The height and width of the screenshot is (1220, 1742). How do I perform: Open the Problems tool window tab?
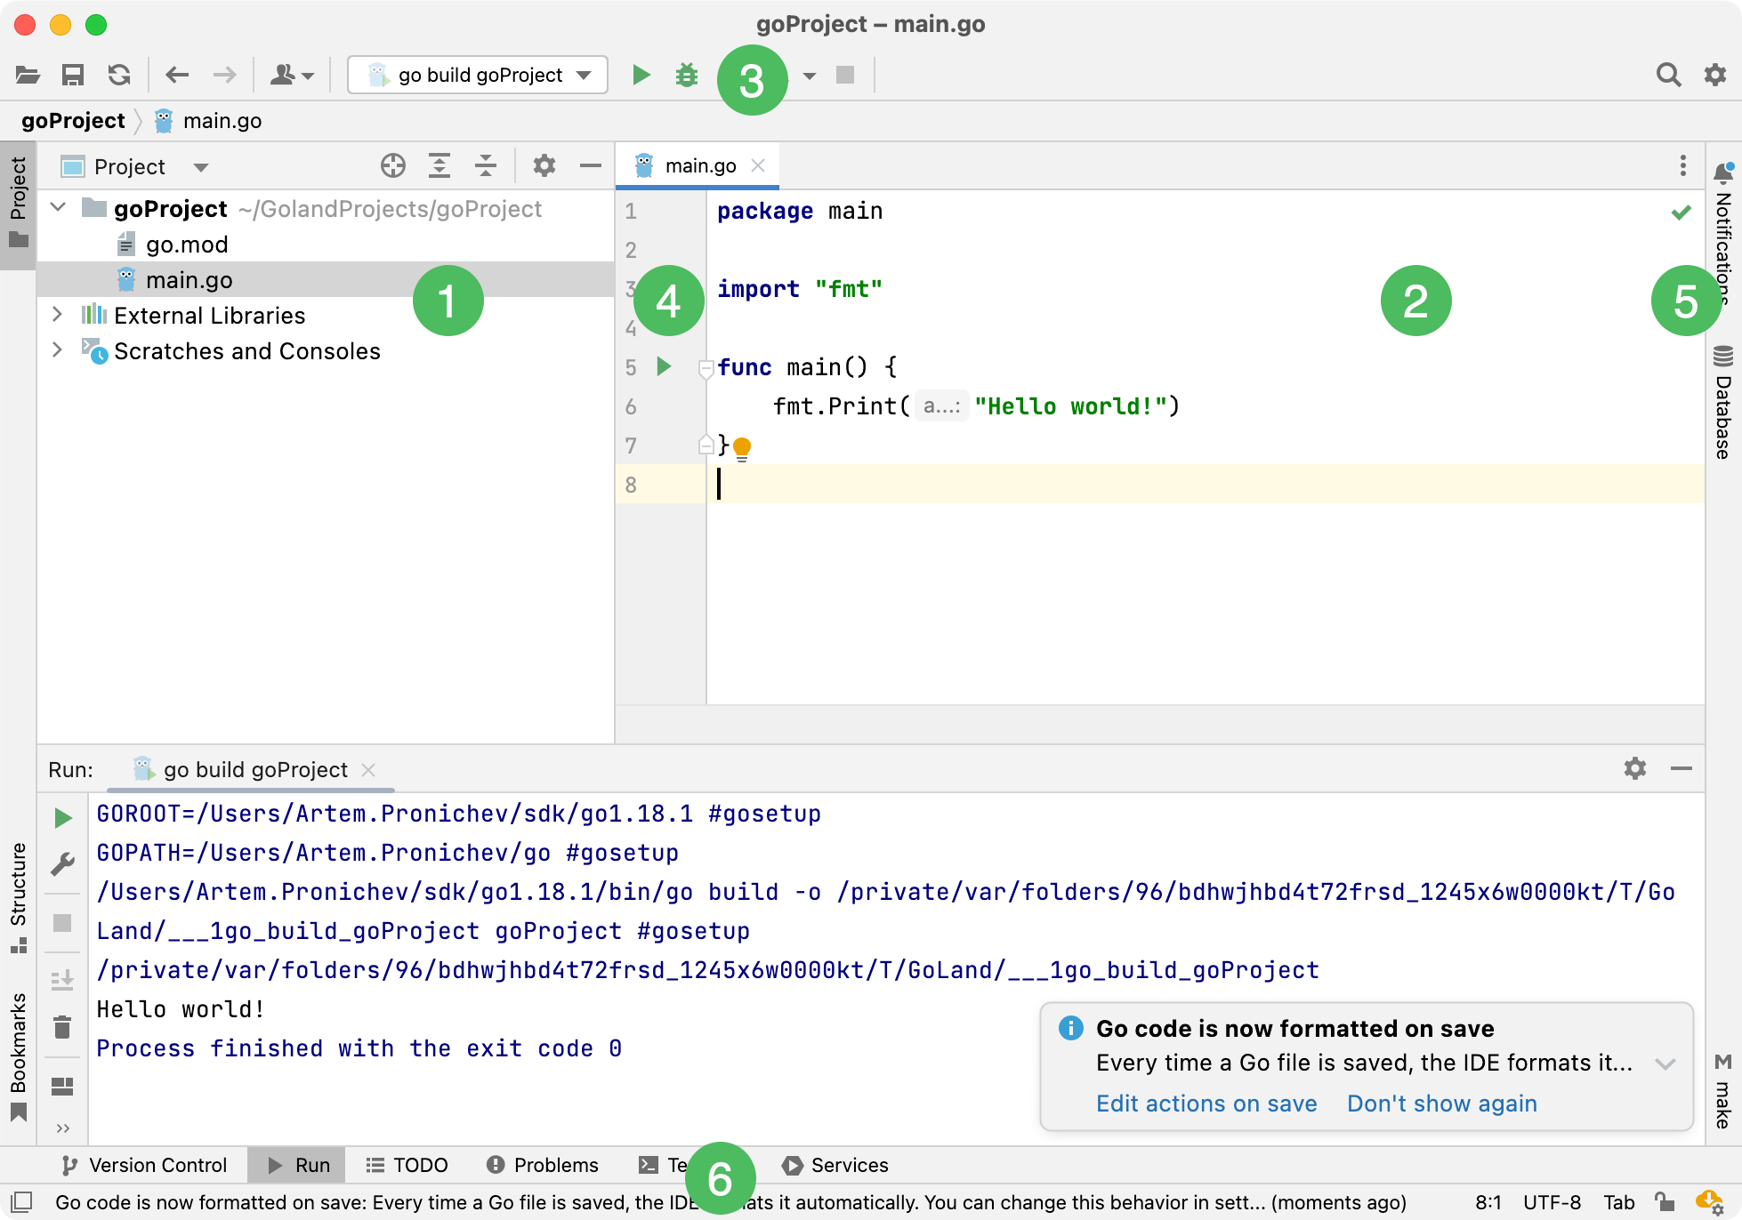(543, 1165)
